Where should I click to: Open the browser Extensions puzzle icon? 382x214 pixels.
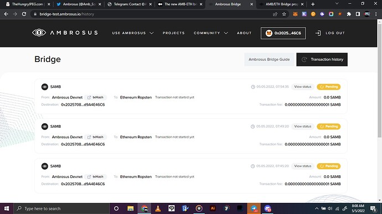(349, 14)
